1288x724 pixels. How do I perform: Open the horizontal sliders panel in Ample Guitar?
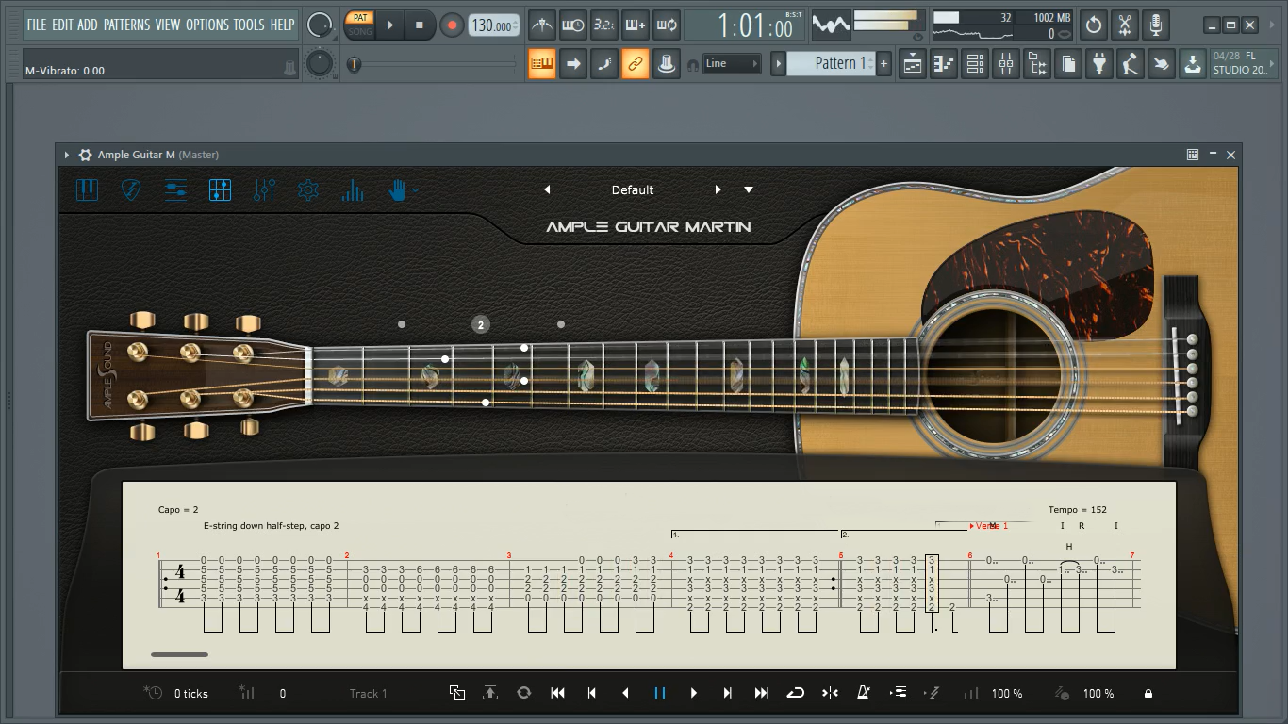tap(175, 190)
